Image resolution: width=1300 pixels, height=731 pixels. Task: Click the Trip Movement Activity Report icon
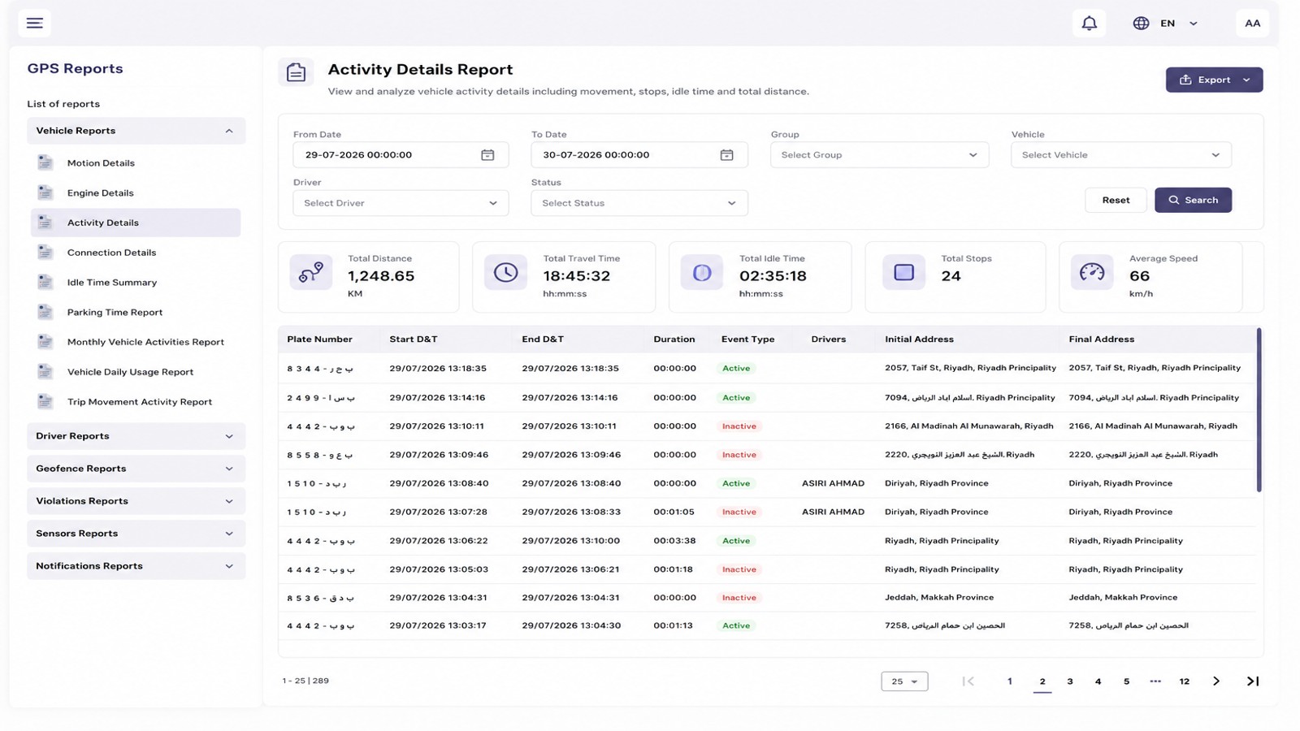click(45, 401)
